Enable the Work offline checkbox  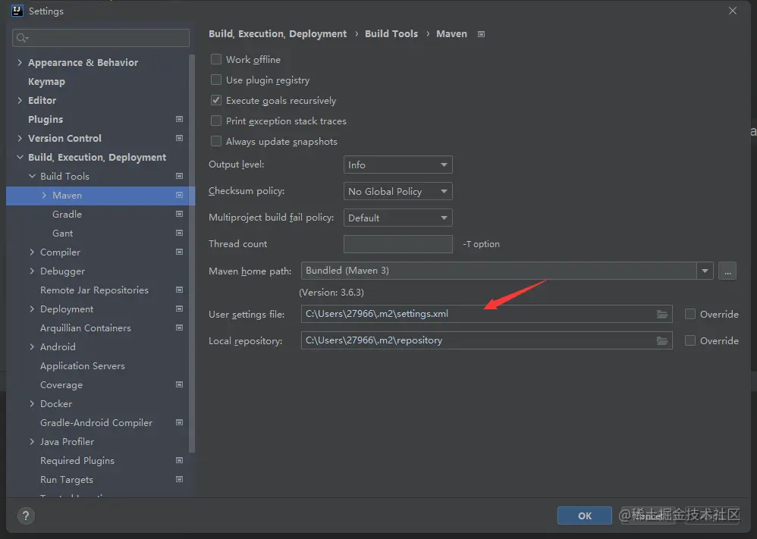click(216, 60)
